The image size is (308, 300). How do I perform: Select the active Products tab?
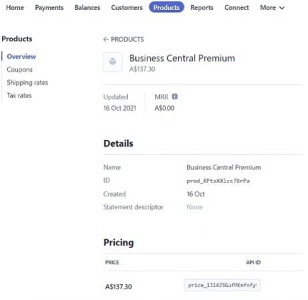(167, 7)
